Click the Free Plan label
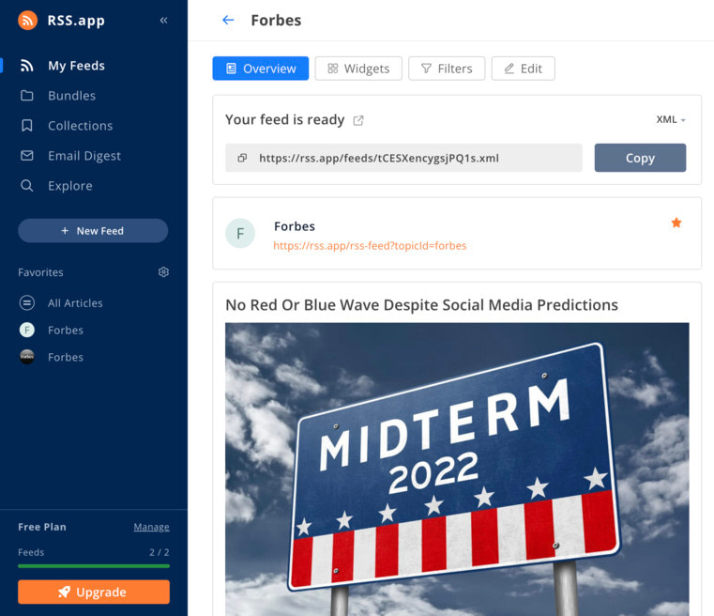Viewport: 714px width, 616px height. (42, 527)
